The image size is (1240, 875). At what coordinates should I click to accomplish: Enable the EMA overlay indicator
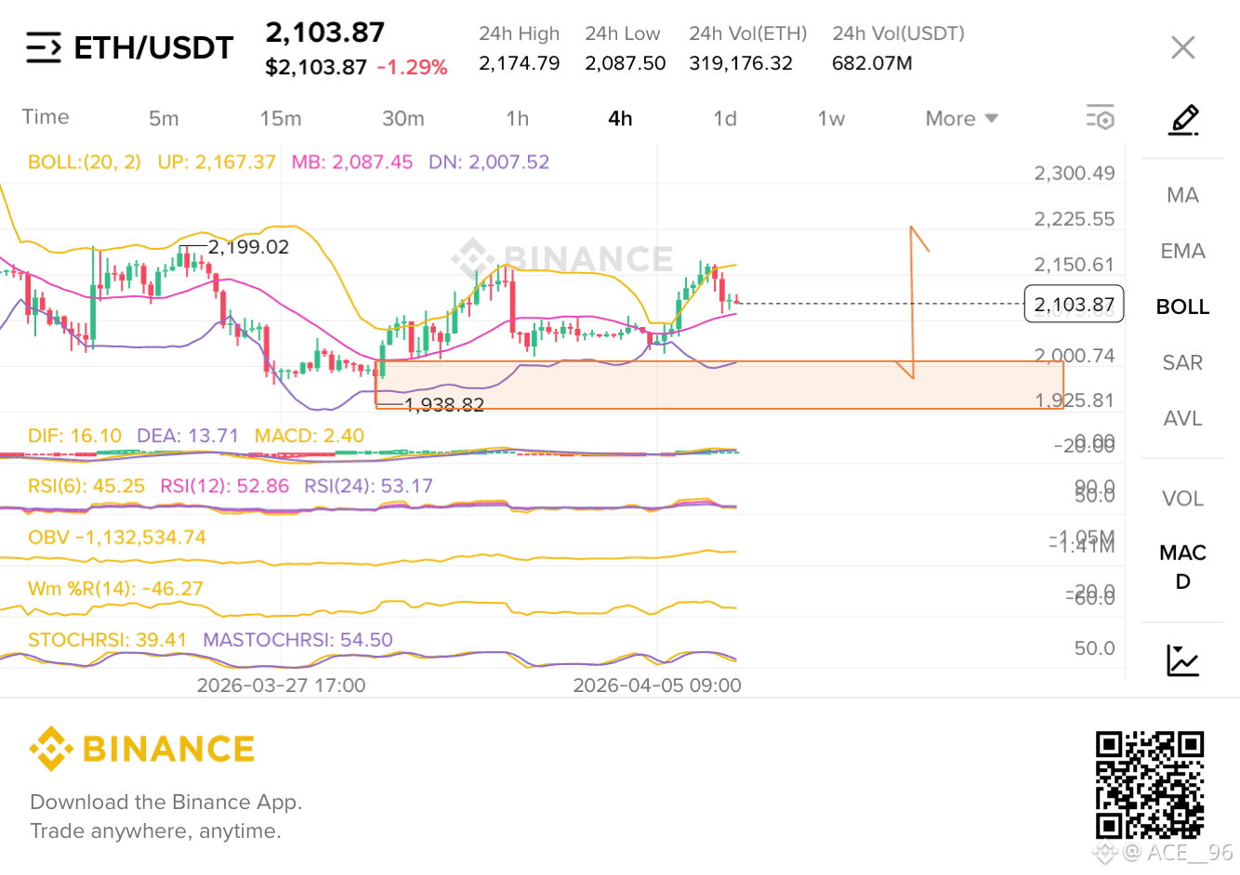coord(1183,251)
